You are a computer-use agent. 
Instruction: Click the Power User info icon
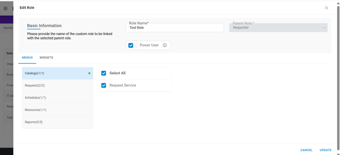coord(165,45)
